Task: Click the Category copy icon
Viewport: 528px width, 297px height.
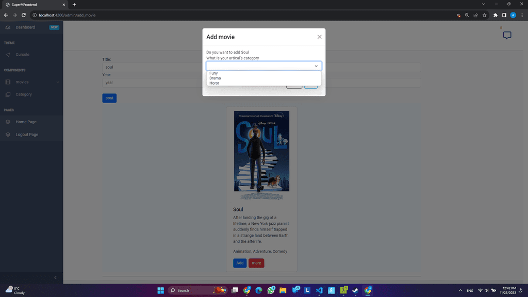Action: 8,94
